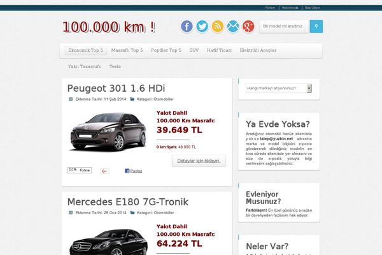The width and height of the screenshot is (382, 255).
Task: Select the Popüler Top 5 menu item
Action: click(x=166, y=50)
